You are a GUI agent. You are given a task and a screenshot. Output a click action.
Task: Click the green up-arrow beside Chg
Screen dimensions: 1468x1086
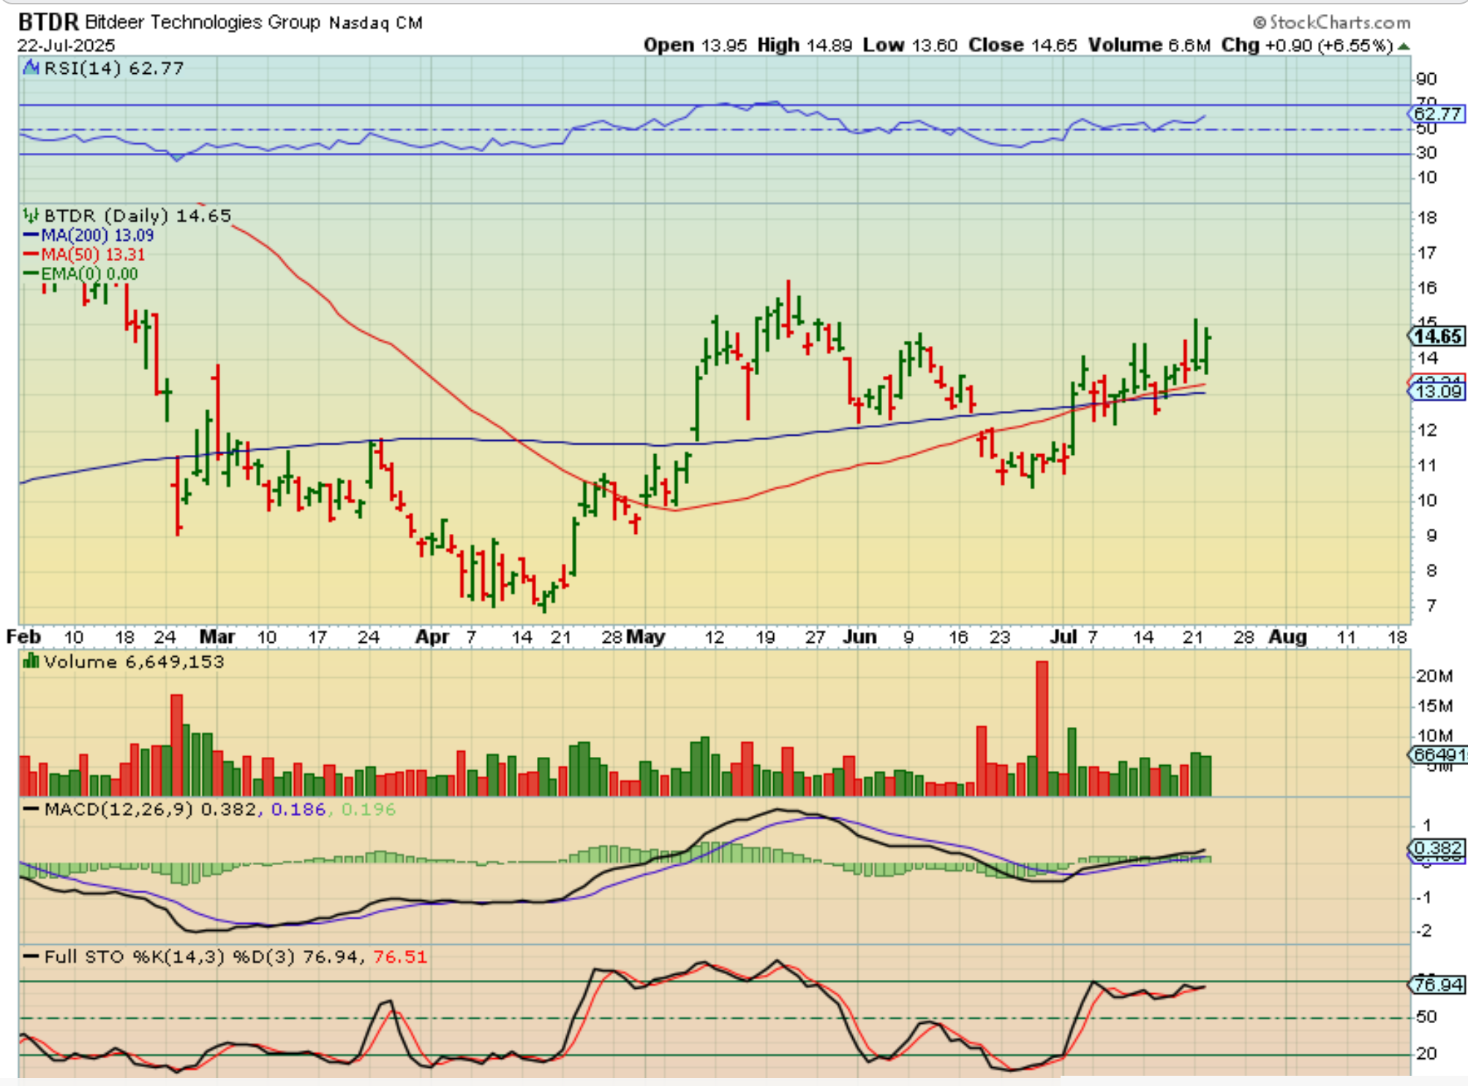[x=1403, y=46]
